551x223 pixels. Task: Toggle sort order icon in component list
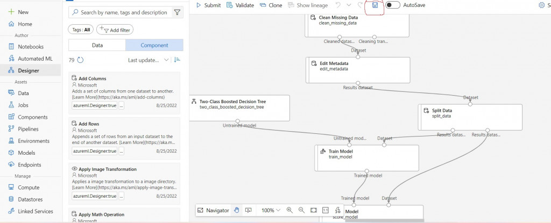coord(177,60)
